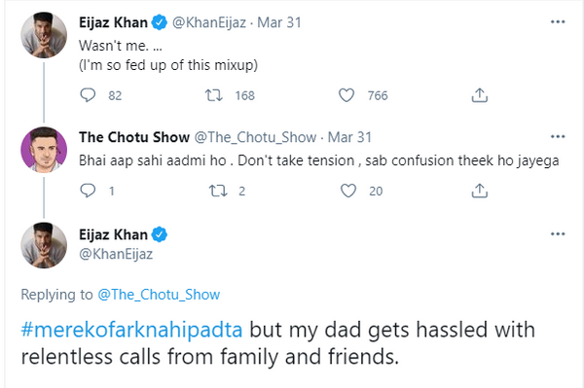Open Eijaz Khan's name in the bottom reply
584x388 pixels.
[113, 234]
